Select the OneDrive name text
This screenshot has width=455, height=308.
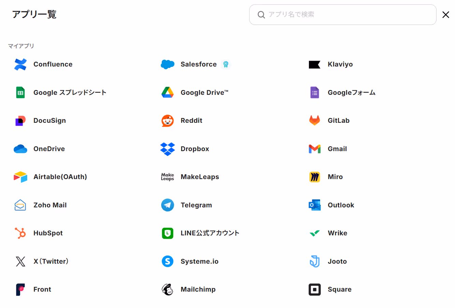pos(49,149)
